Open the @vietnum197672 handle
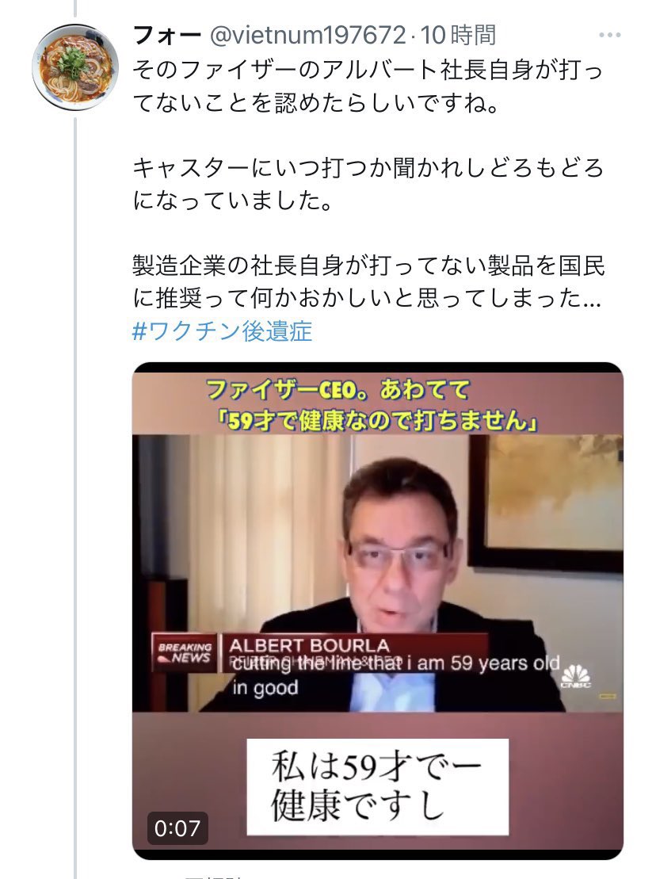This screenshot has width=656, height=879. [307, 36]
